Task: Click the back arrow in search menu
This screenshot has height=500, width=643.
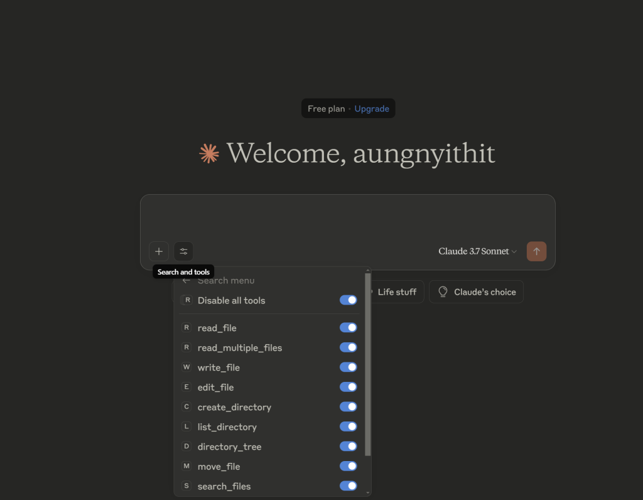Action: (186, 281)
